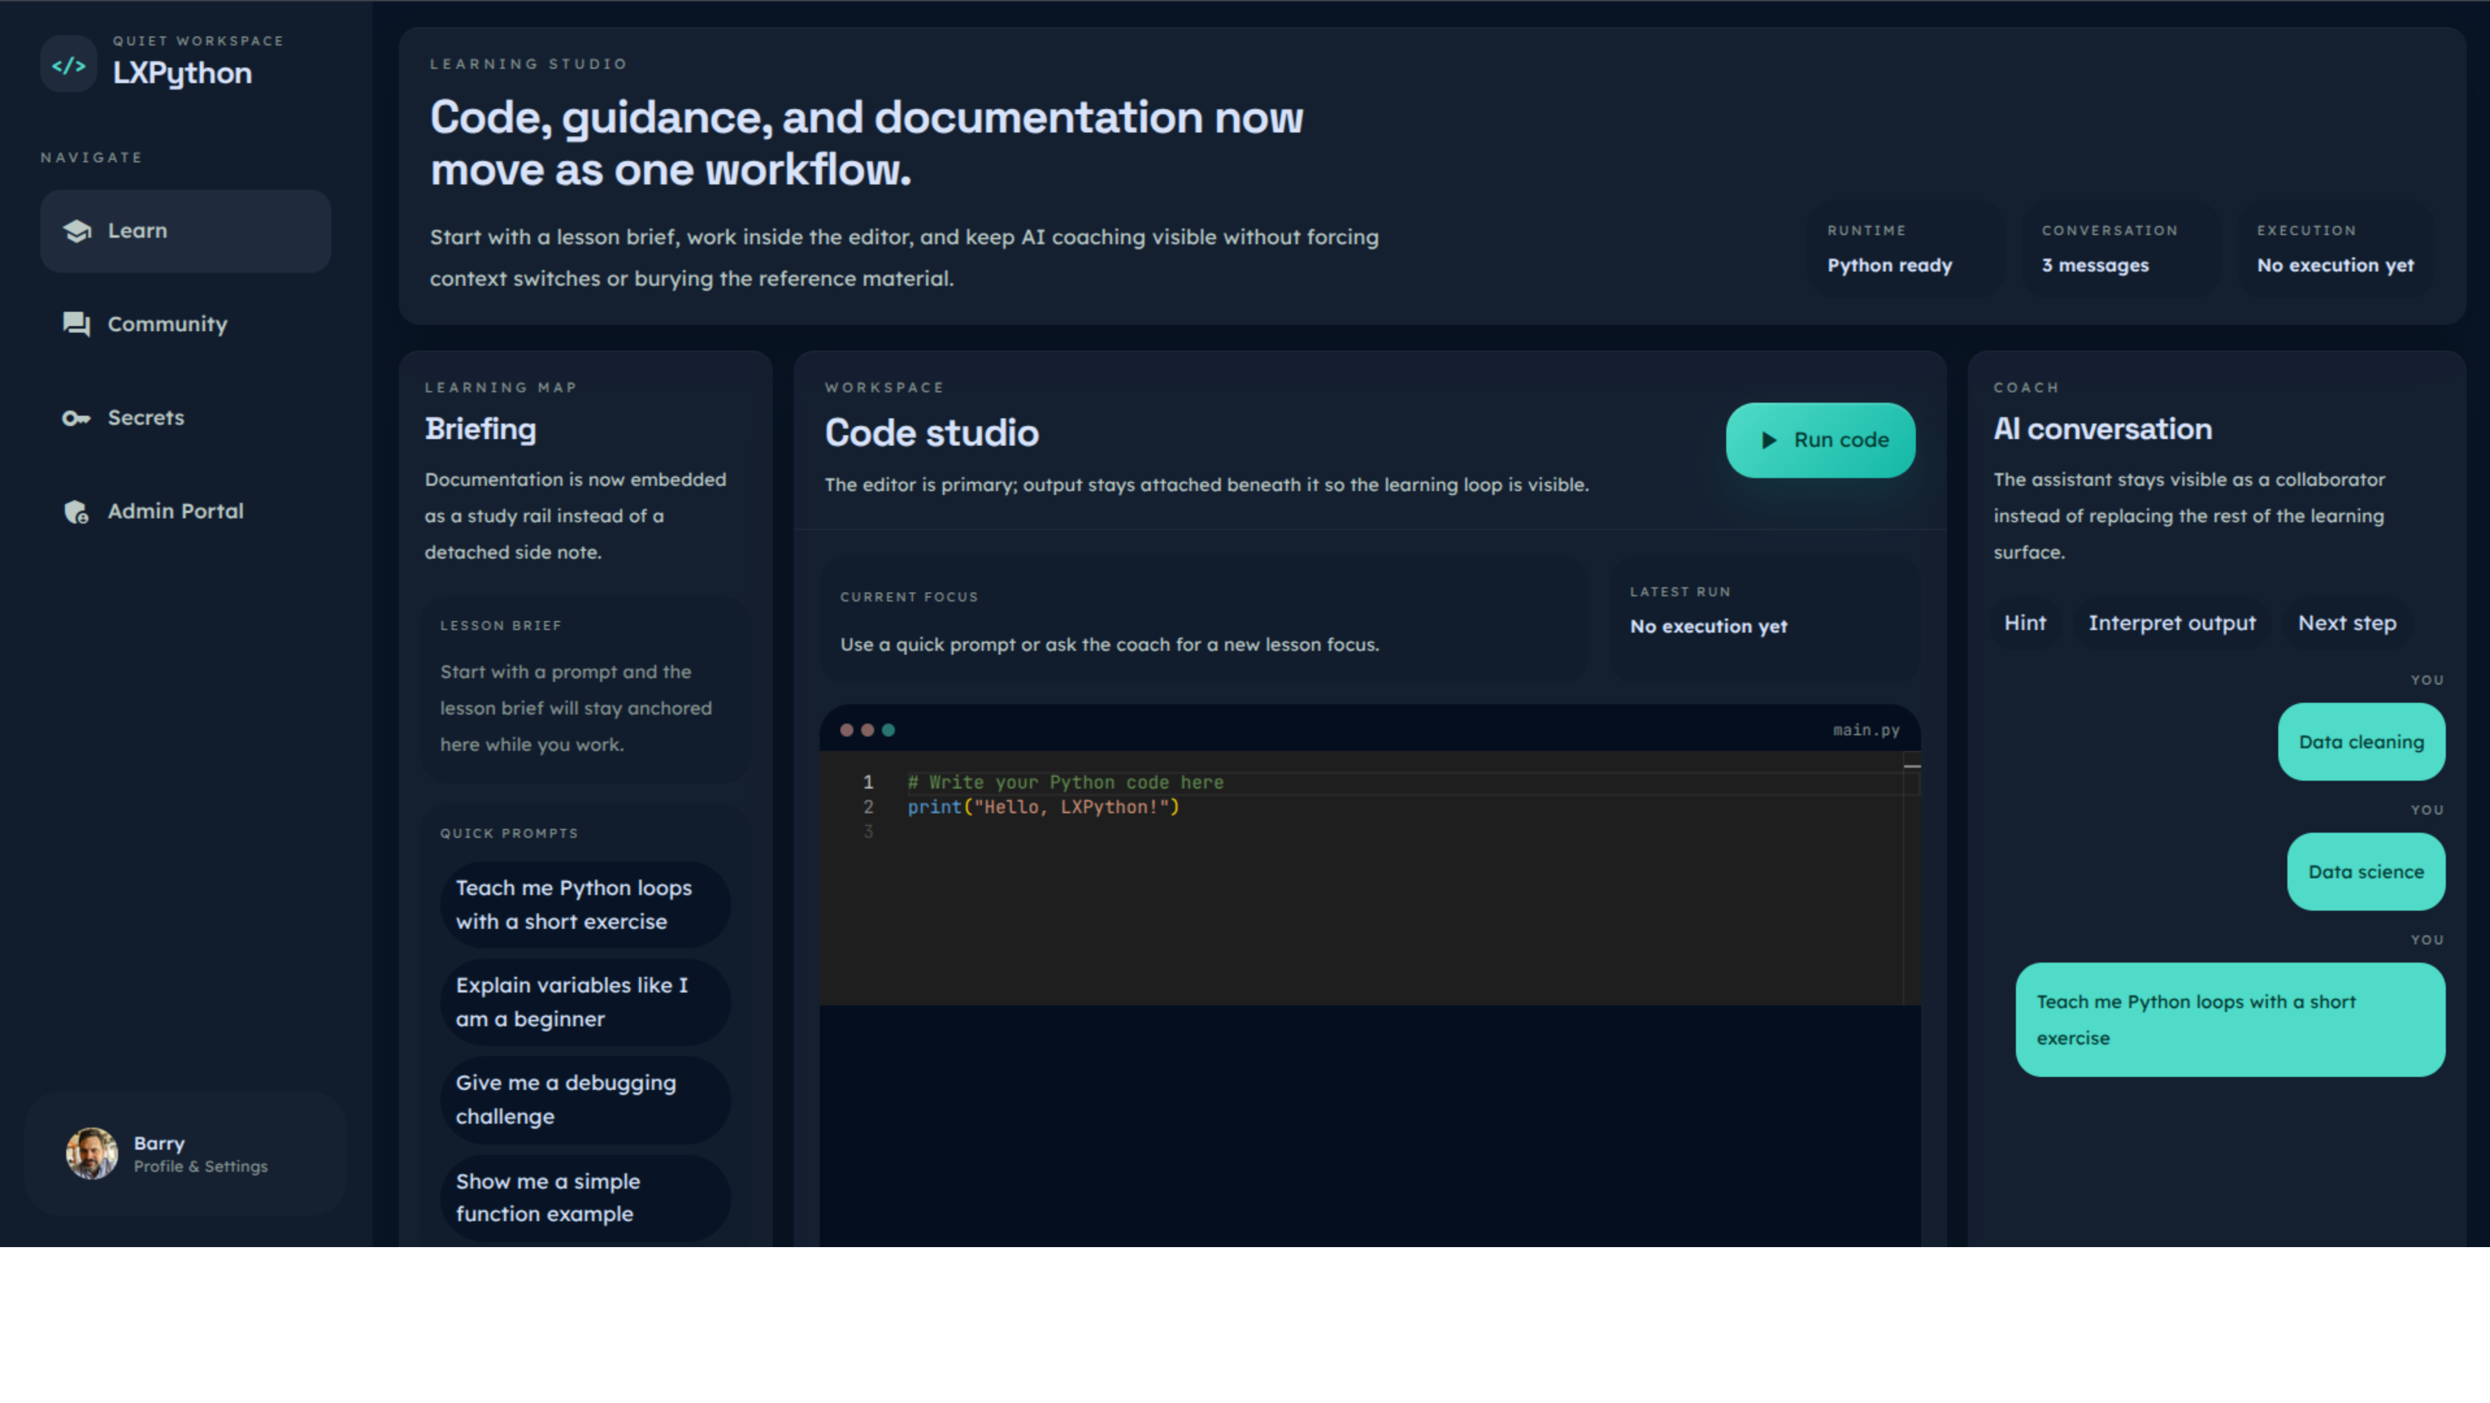Select the Teach me Python loops quick prompt

point(585,904)
